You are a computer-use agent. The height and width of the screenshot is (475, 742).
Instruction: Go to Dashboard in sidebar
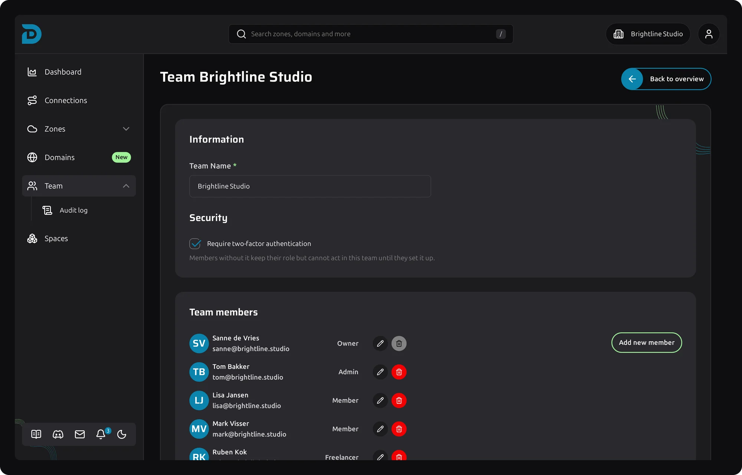pyautogui.click(x=79, y=72)
